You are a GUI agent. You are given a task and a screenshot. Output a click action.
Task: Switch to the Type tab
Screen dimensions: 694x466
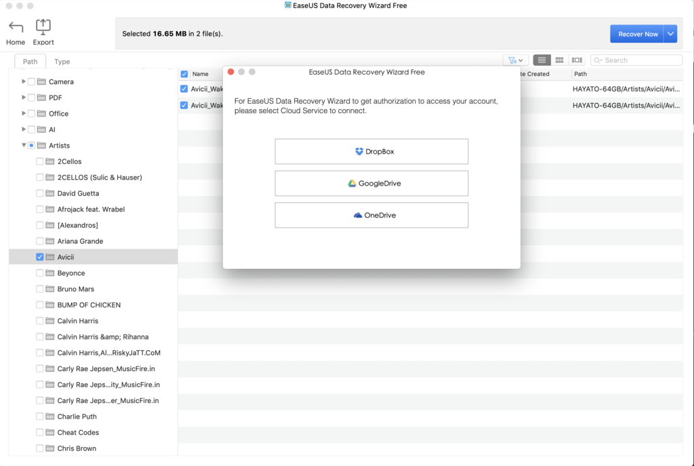click(62, 61)
